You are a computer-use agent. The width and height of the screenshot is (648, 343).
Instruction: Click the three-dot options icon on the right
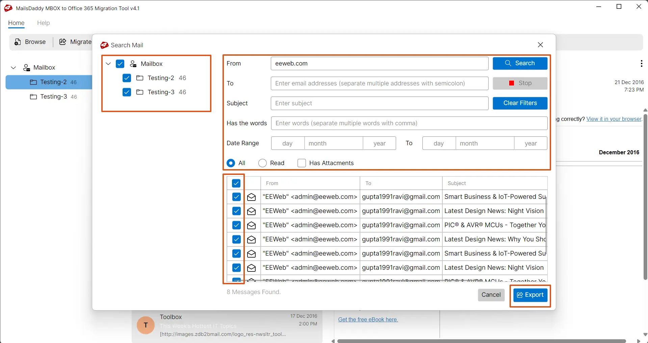[641, 63]
